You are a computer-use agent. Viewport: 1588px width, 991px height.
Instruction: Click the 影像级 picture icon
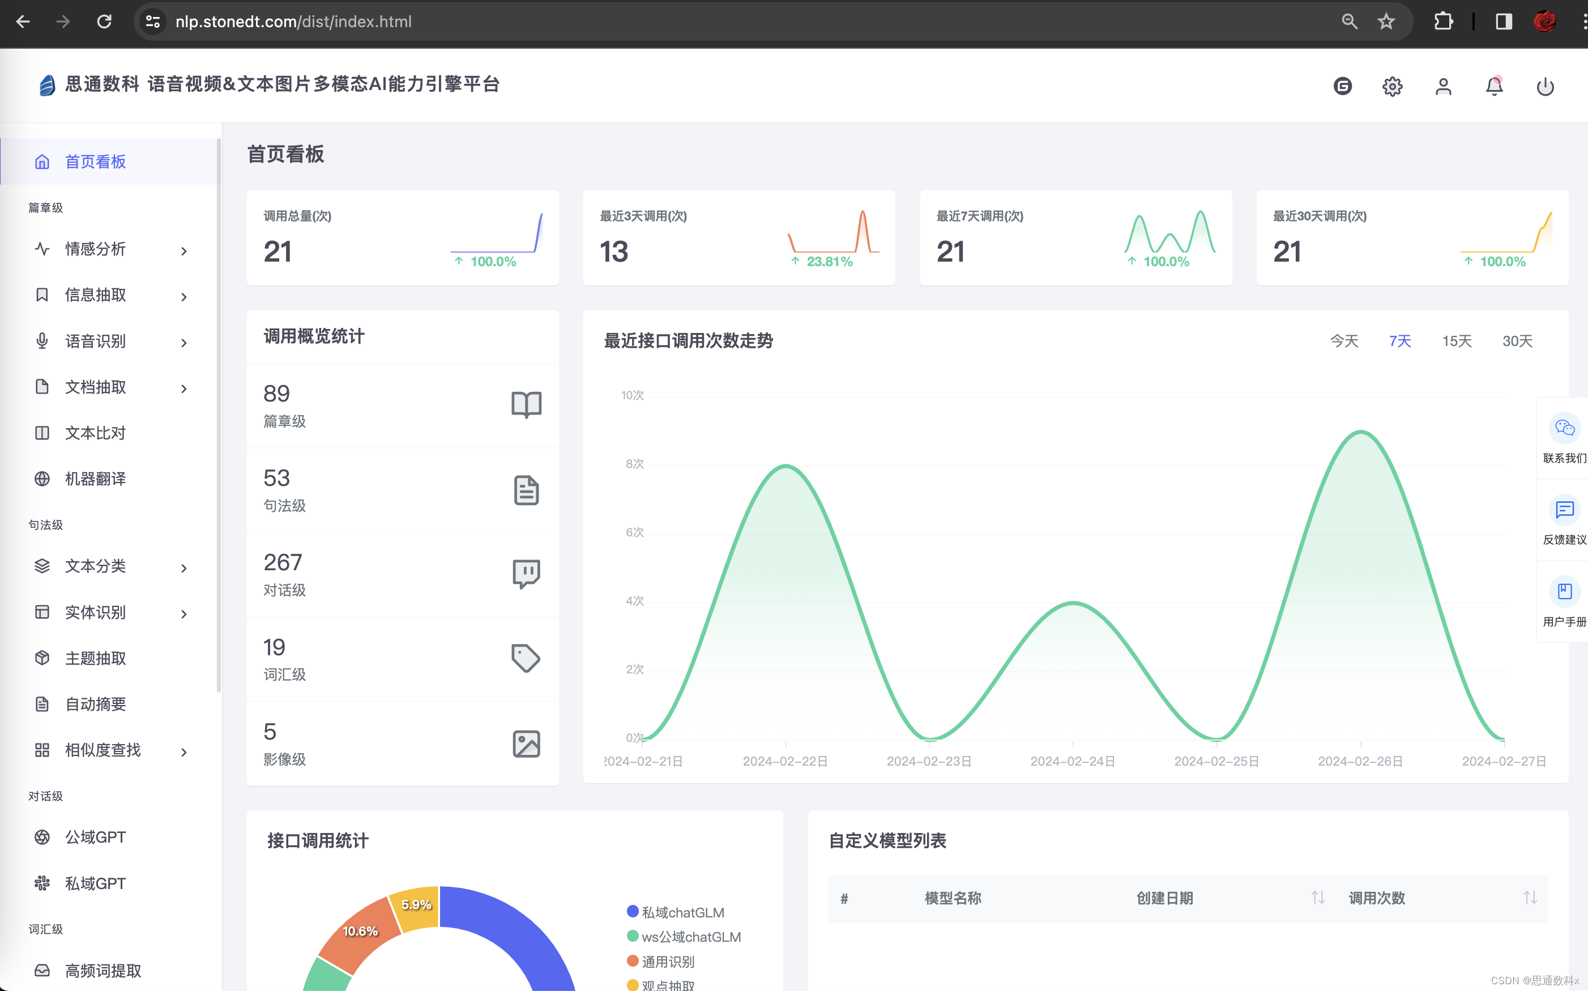[x=526, y=743]
